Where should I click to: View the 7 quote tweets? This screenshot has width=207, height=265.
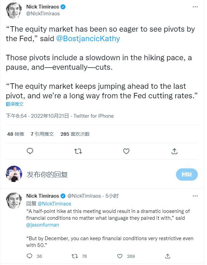coord(42,134)
